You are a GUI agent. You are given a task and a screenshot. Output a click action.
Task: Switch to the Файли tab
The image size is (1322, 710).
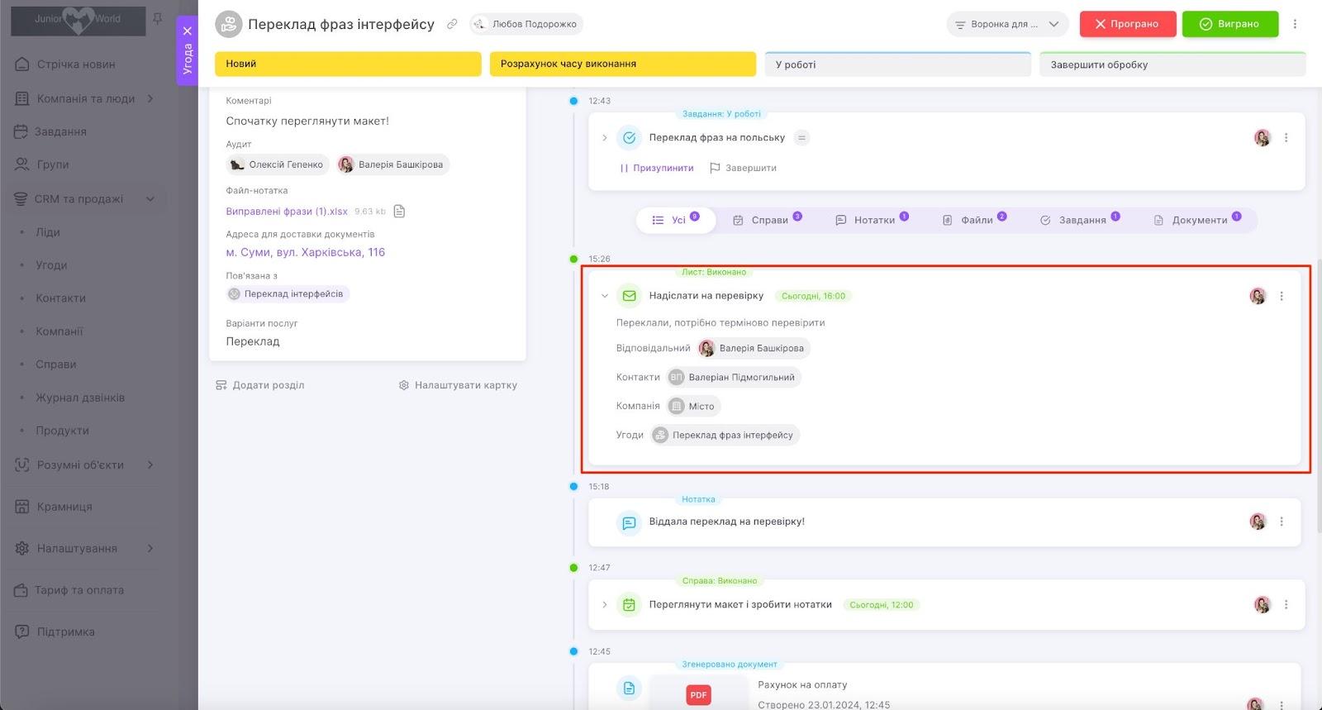(975, 220)
